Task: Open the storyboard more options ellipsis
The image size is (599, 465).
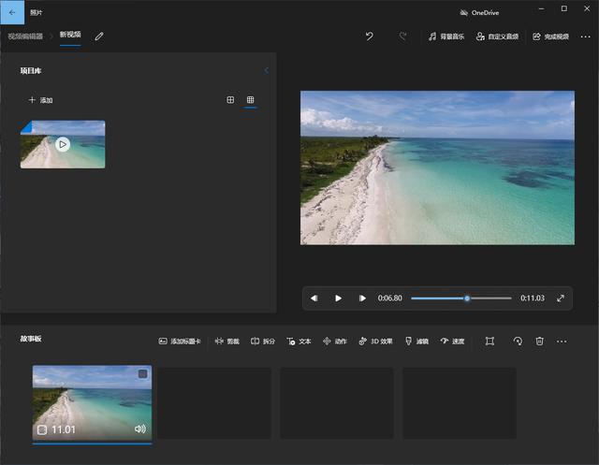Action: point(562,341)
